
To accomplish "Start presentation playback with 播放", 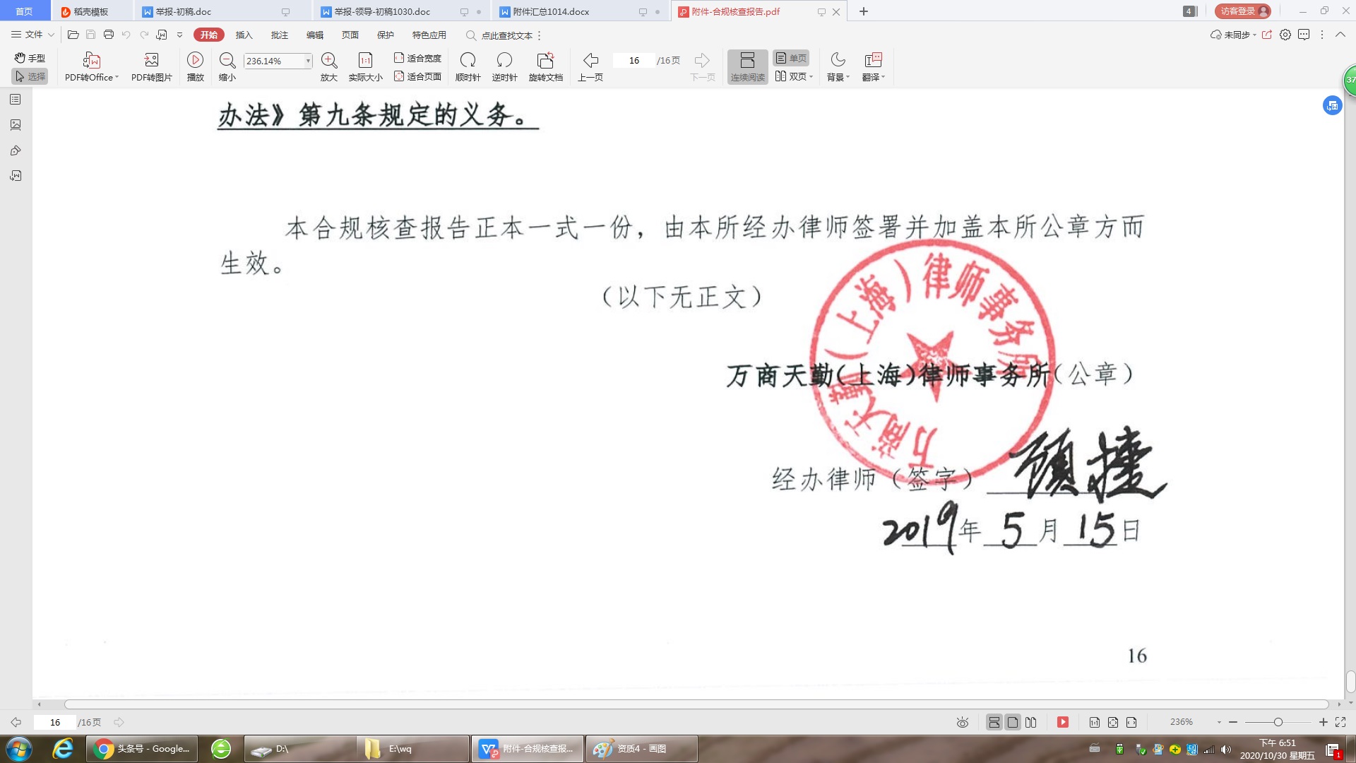I will click(195, 67).
